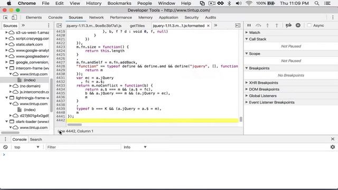Step over next function call
Screen dimensions: 338x190
point(258,25)
